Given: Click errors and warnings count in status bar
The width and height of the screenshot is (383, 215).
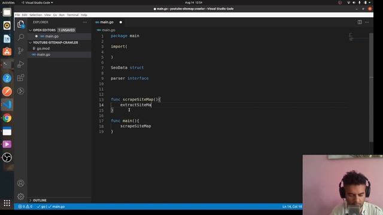Looking at the screenshot, I should [25, 207].
